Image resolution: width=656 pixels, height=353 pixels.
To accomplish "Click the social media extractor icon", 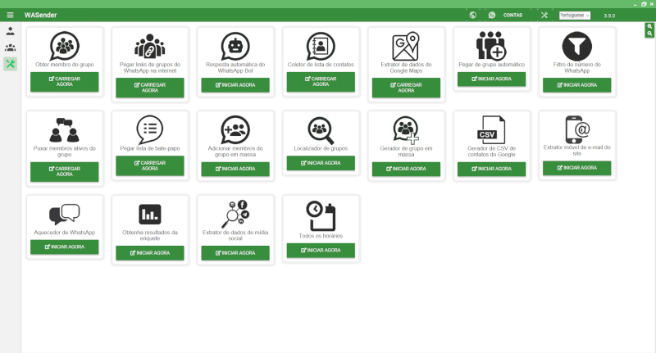I will coord(235,214).
